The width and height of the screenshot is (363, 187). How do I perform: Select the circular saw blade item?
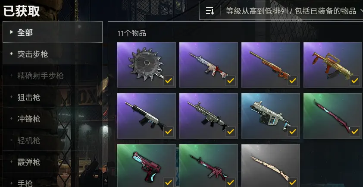click(x=146, y=65)
